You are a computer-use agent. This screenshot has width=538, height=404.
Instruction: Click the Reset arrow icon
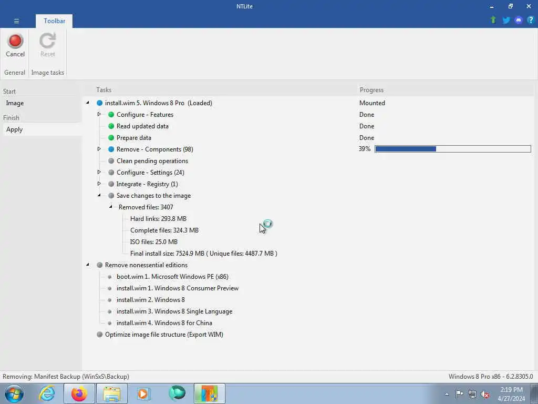point(47,41)
